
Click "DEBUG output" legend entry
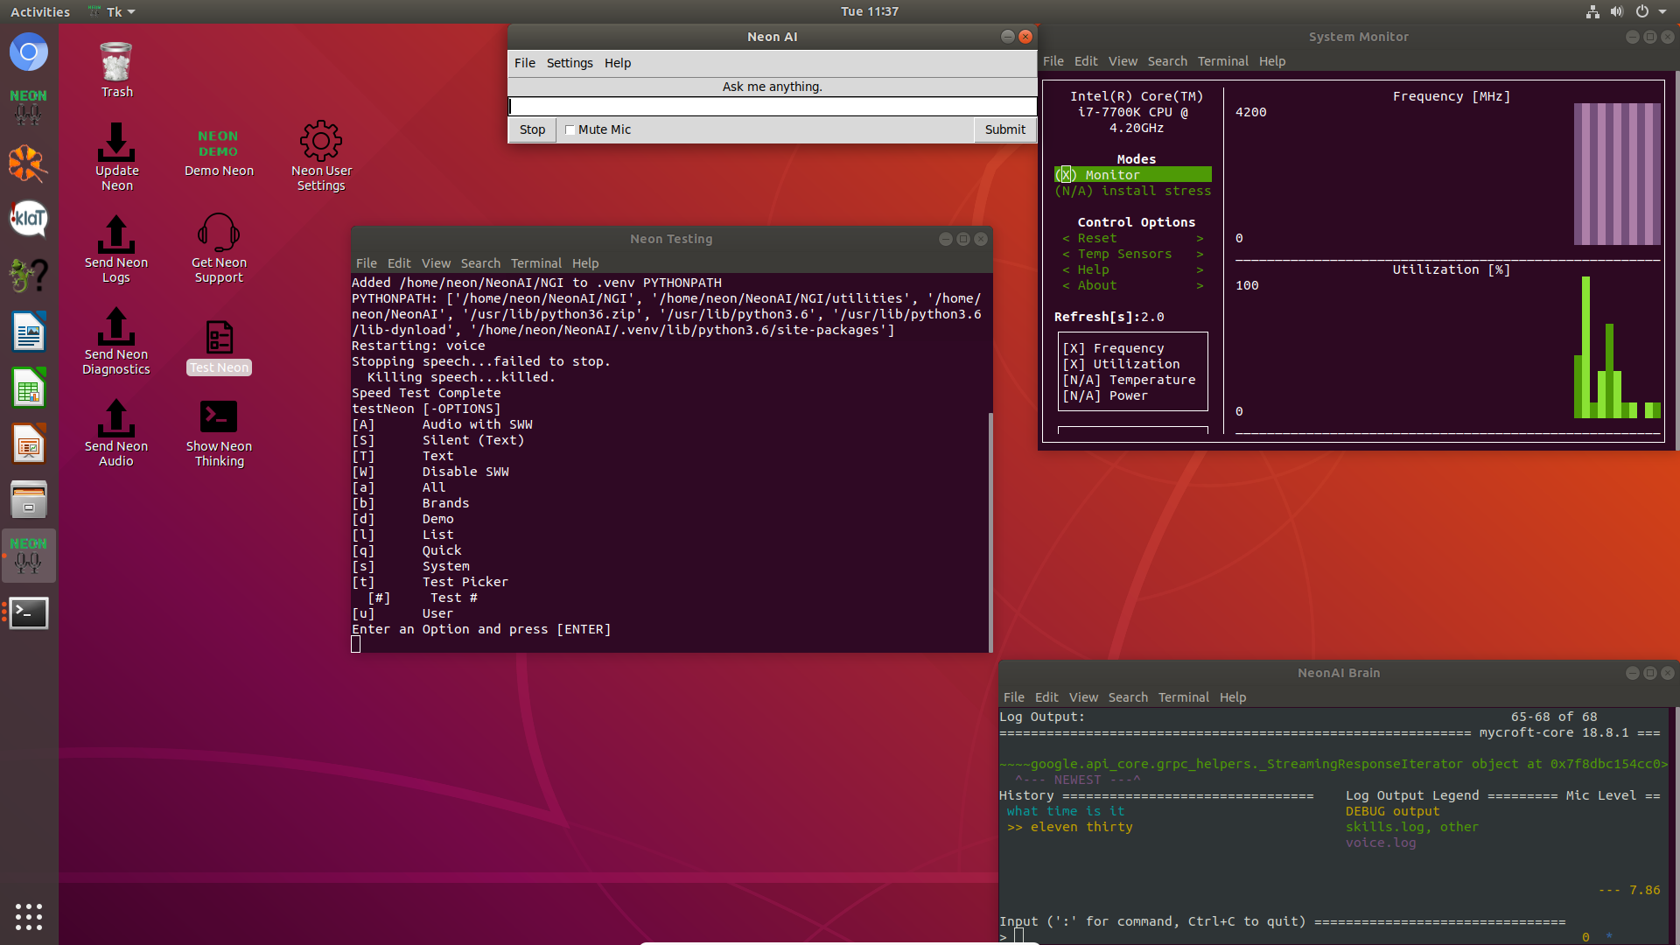coord(1392,811)
